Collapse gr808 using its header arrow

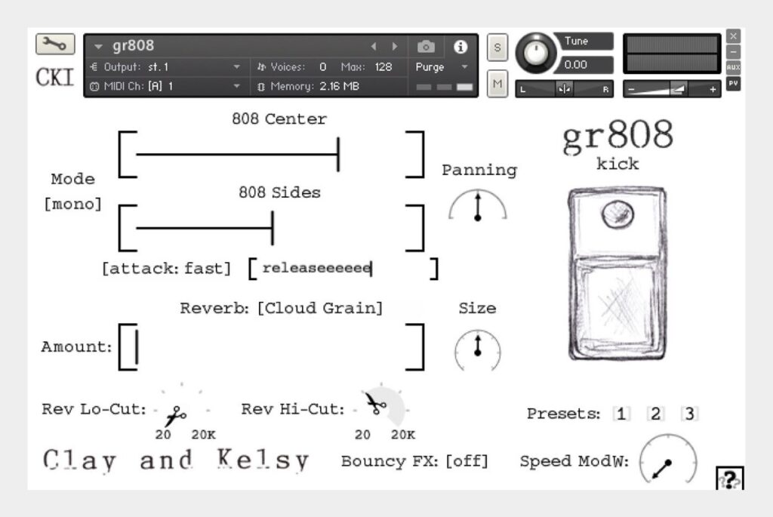pos(98,46)
